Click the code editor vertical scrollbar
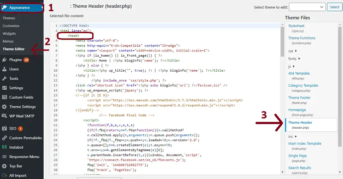The width and height of the screenshot is (343, 179). click(282, 98)
